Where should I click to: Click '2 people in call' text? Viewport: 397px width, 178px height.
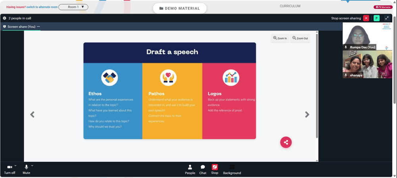(20, 18)
